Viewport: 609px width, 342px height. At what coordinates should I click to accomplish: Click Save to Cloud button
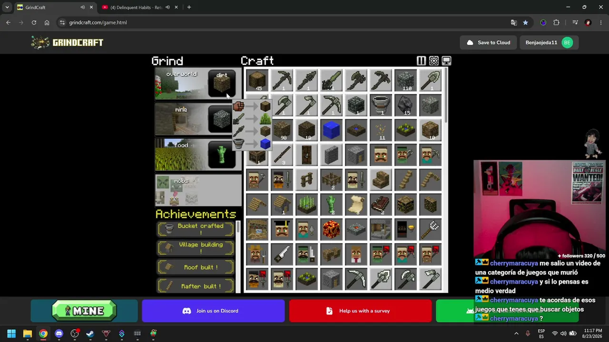click(x=488, y=42)
